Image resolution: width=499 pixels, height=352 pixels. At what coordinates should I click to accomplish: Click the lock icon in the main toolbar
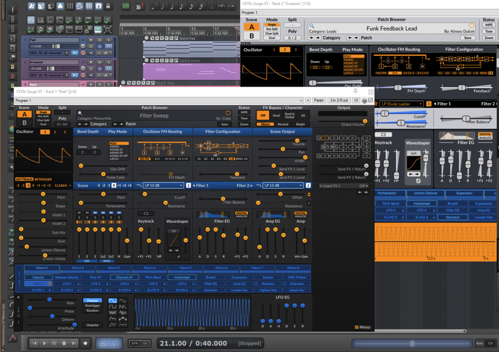(x=108, y=6)
